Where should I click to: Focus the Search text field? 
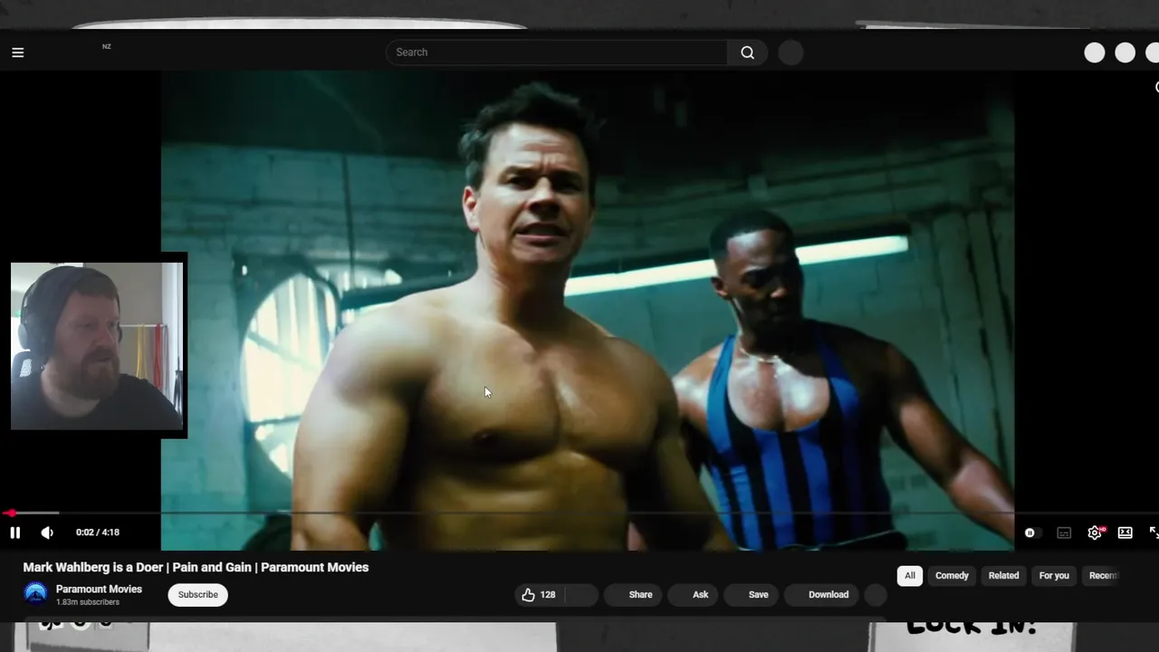pos(556,53)
